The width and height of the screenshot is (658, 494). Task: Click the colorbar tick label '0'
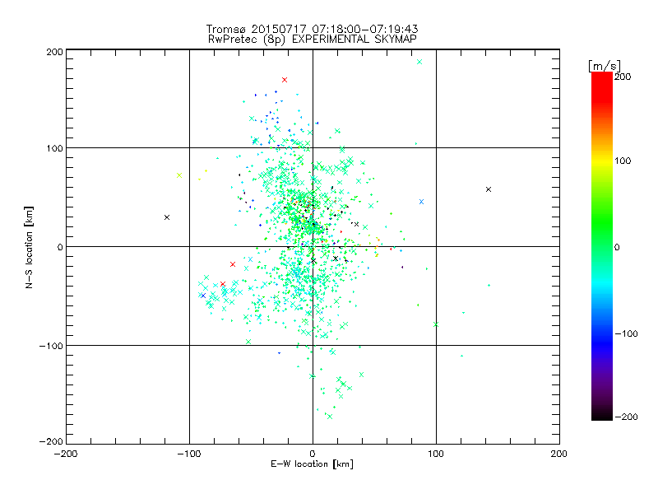(x=617, y=247)
